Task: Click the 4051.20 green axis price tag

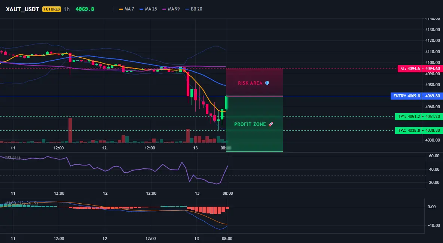Action: tap(433, 116)
